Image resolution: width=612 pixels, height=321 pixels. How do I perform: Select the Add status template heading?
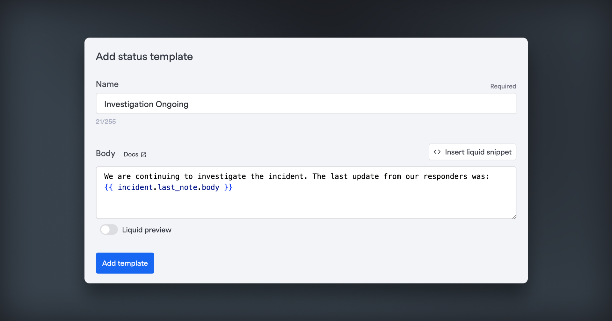point(144,57)
